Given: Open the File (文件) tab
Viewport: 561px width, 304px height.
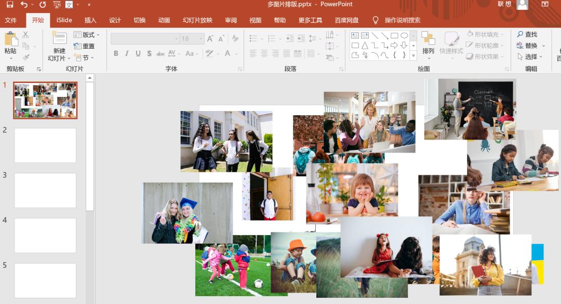Looking at the screenshot, I should (x=11, y=20).
